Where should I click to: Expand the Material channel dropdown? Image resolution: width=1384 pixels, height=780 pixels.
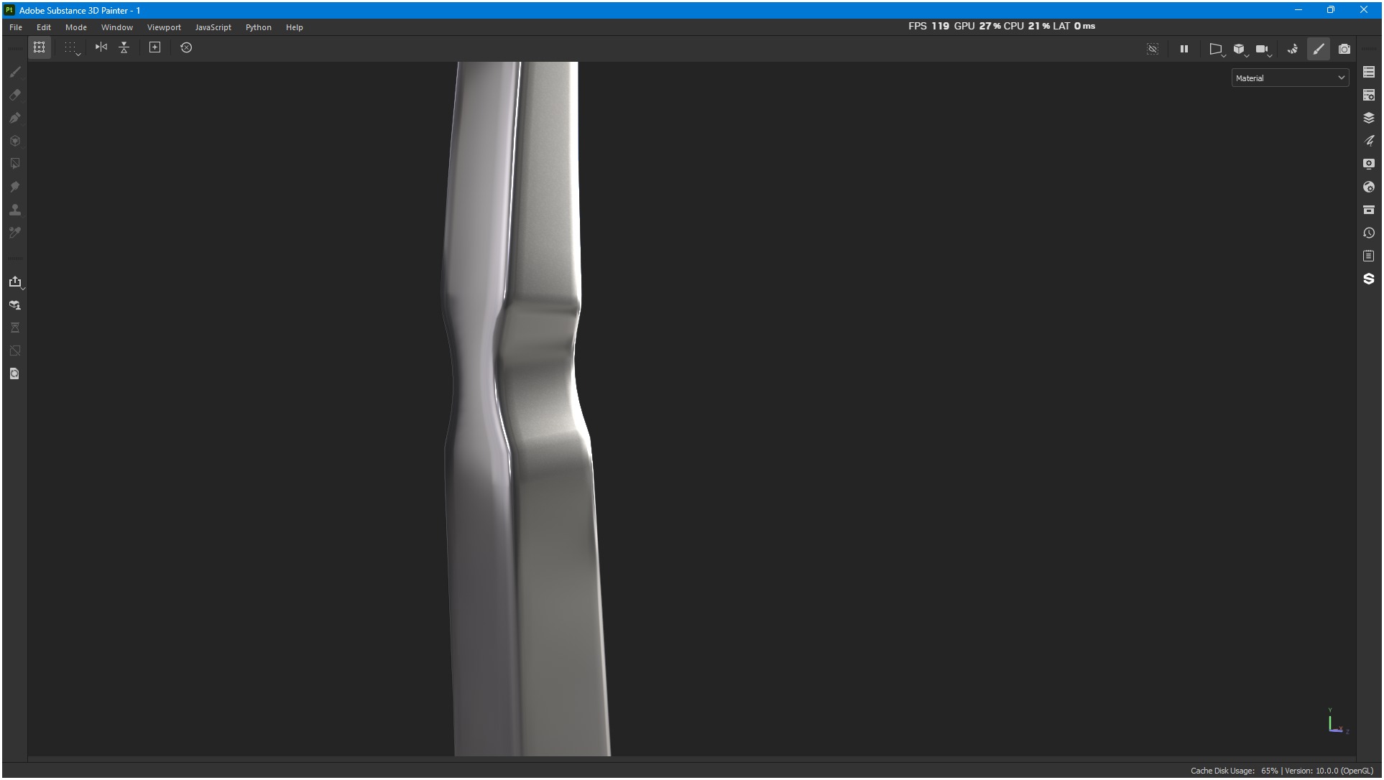pyautogui.click(x=1290, y=78)
